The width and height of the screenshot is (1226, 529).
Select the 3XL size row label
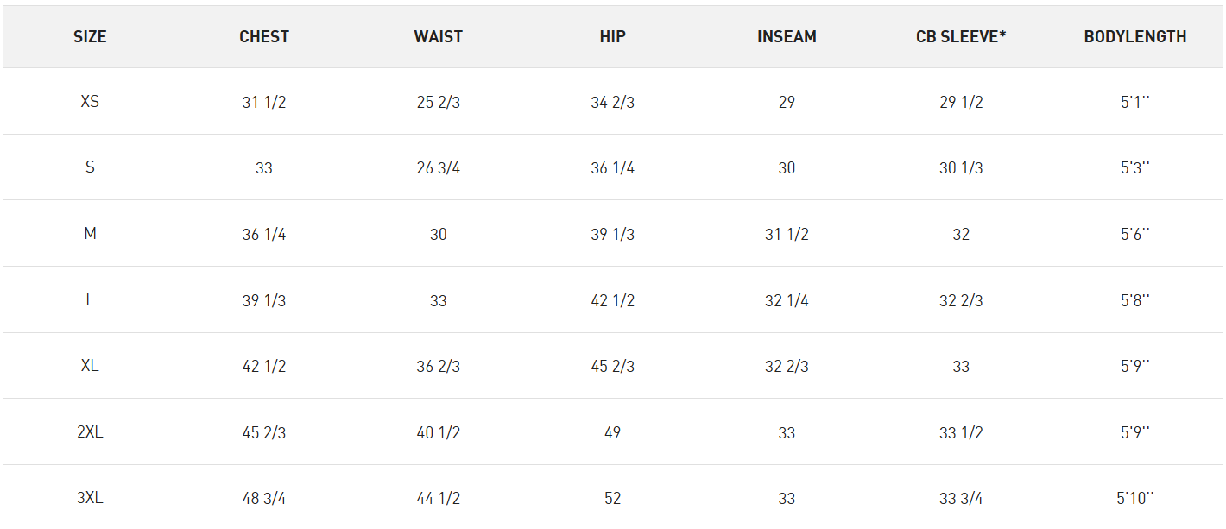point(90,498)
